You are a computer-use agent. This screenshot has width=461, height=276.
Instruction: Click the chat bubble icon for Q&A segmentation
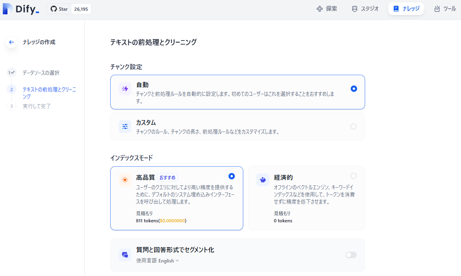125,255
